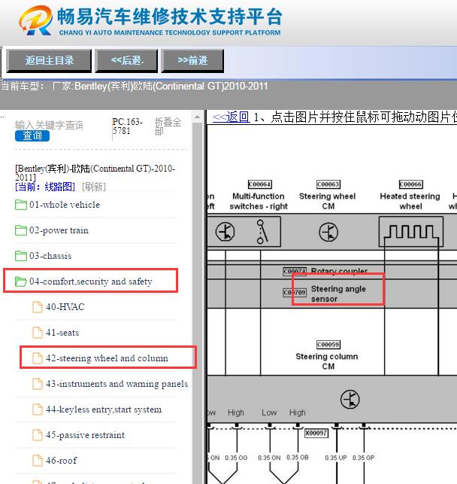Click transistor symbol in Steering column CM band
457x484 pixels.
coord(350,400)
